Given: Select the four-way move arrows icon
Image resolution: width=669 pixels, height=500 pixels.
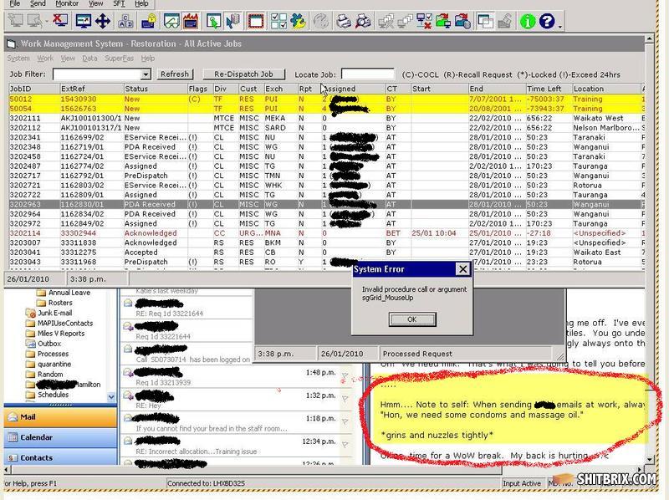Looking at the screenshot, I should [x=103, y=20].
